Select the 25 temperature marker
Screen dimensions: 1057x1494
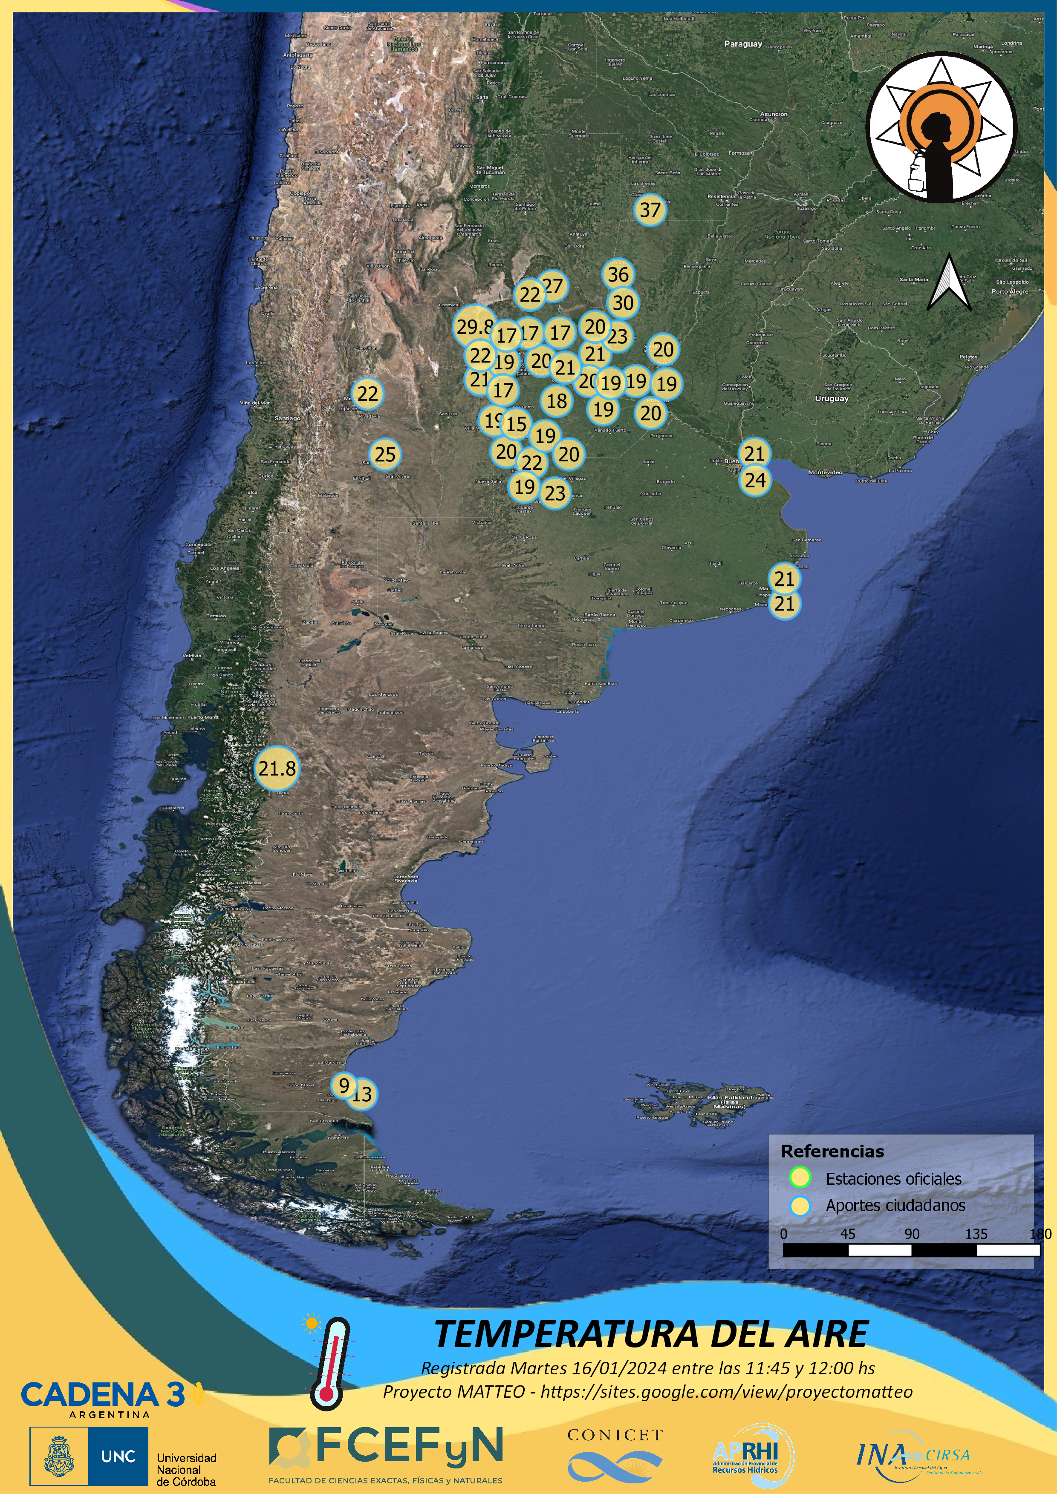coord(385,454)
